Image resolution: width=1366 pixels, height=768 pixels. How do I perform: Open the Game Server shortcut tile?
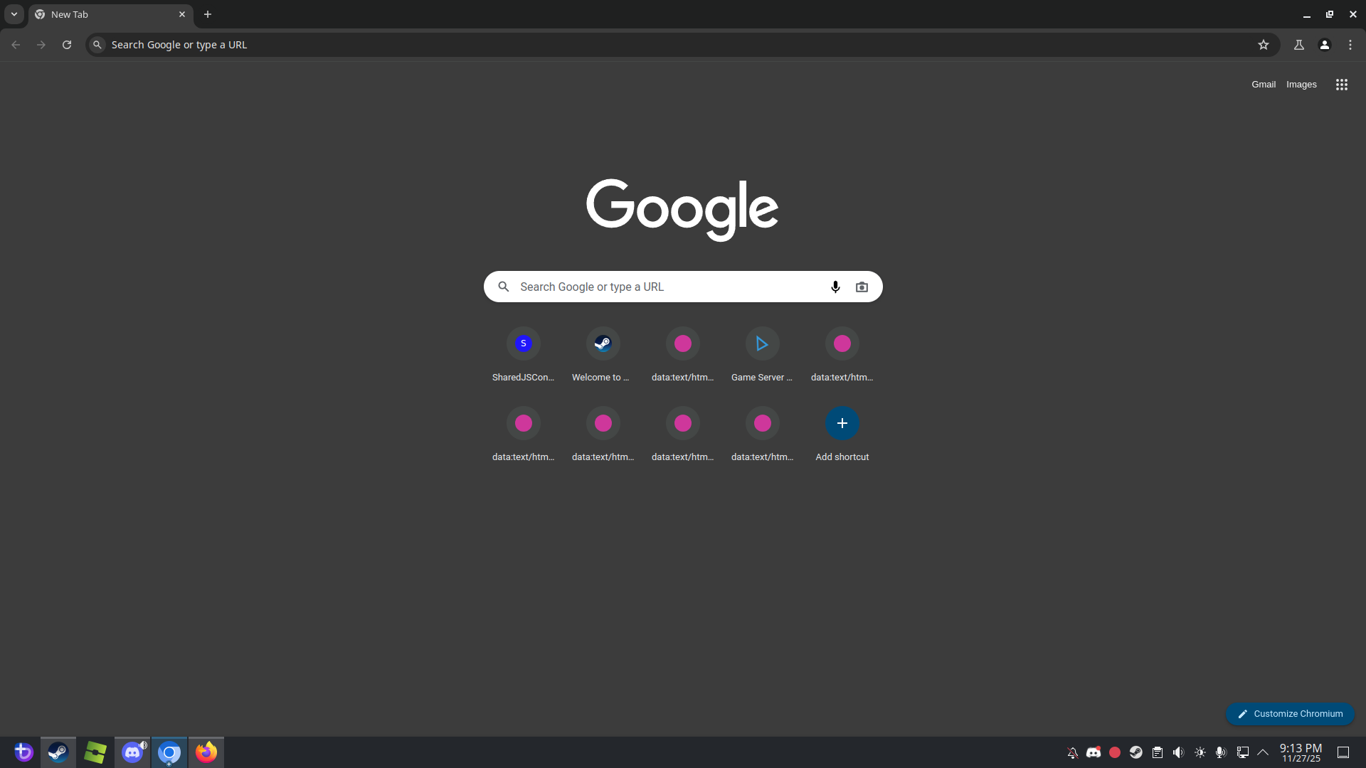[762, 344]
